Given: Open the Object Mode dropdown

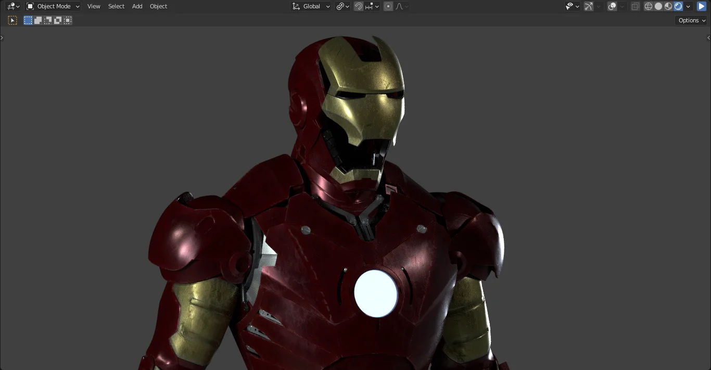Looking at the screenshot, I should [53, 6].
